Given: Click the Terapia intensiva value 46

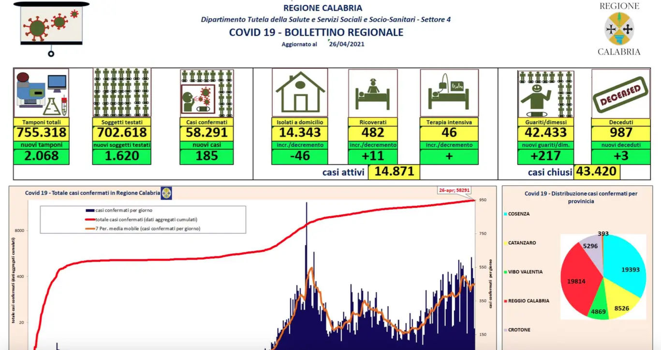Looking at the screenshot, I should pos(449,133).
